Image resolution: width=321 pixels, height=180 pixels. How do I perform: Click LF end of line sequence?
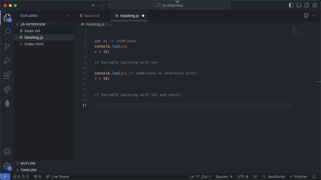tap(255, 176)
